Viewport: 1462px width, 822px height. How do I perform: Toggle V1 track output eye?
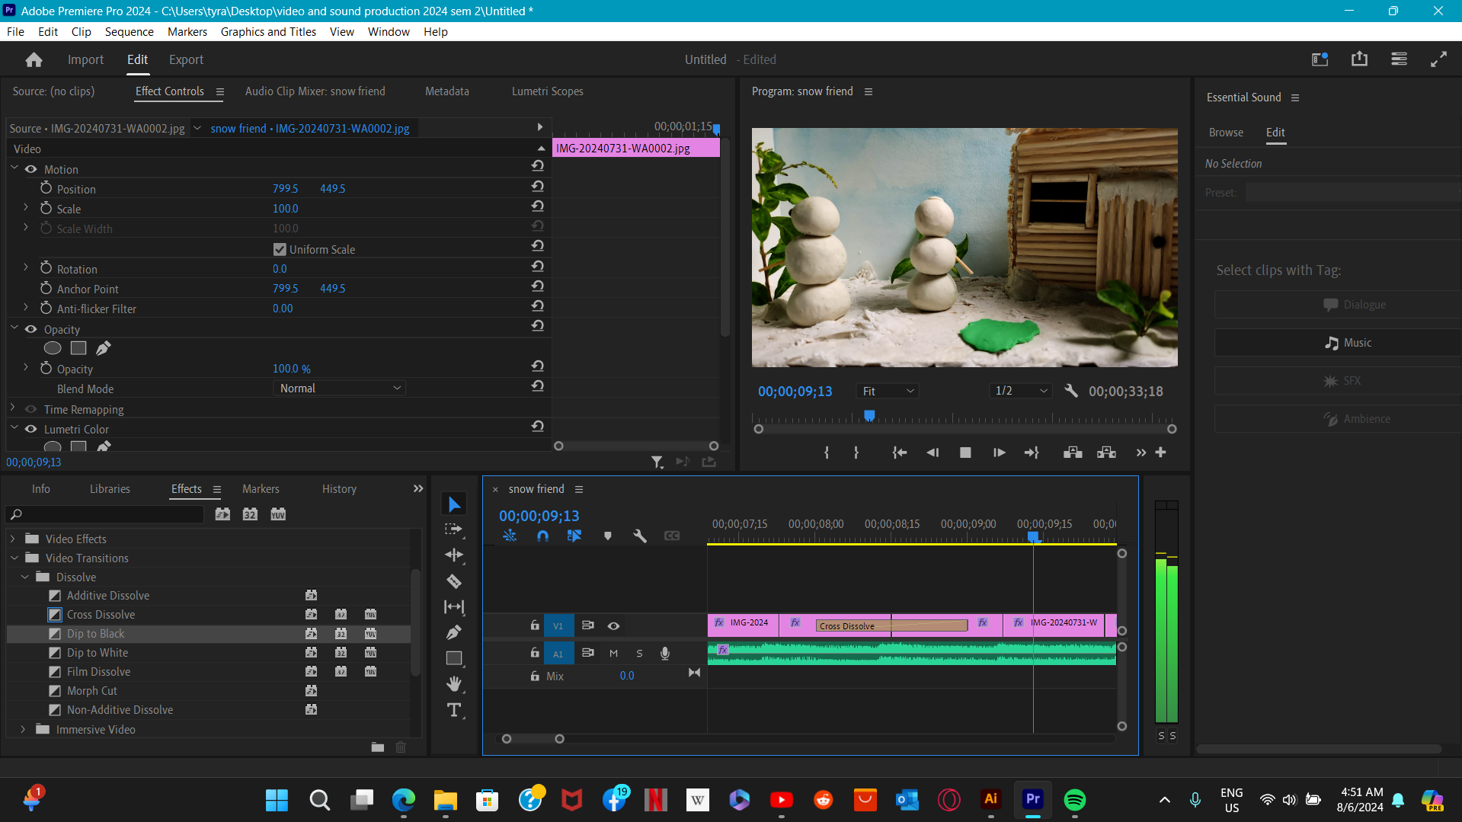[613, 625]
